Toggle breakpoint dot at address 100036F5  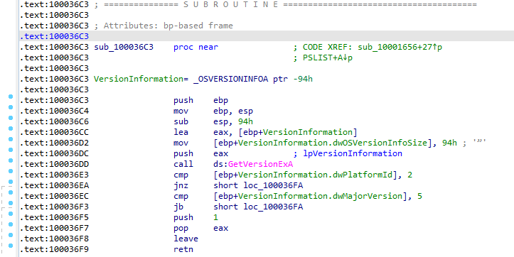pyautogui.click(x=11, y=214)
